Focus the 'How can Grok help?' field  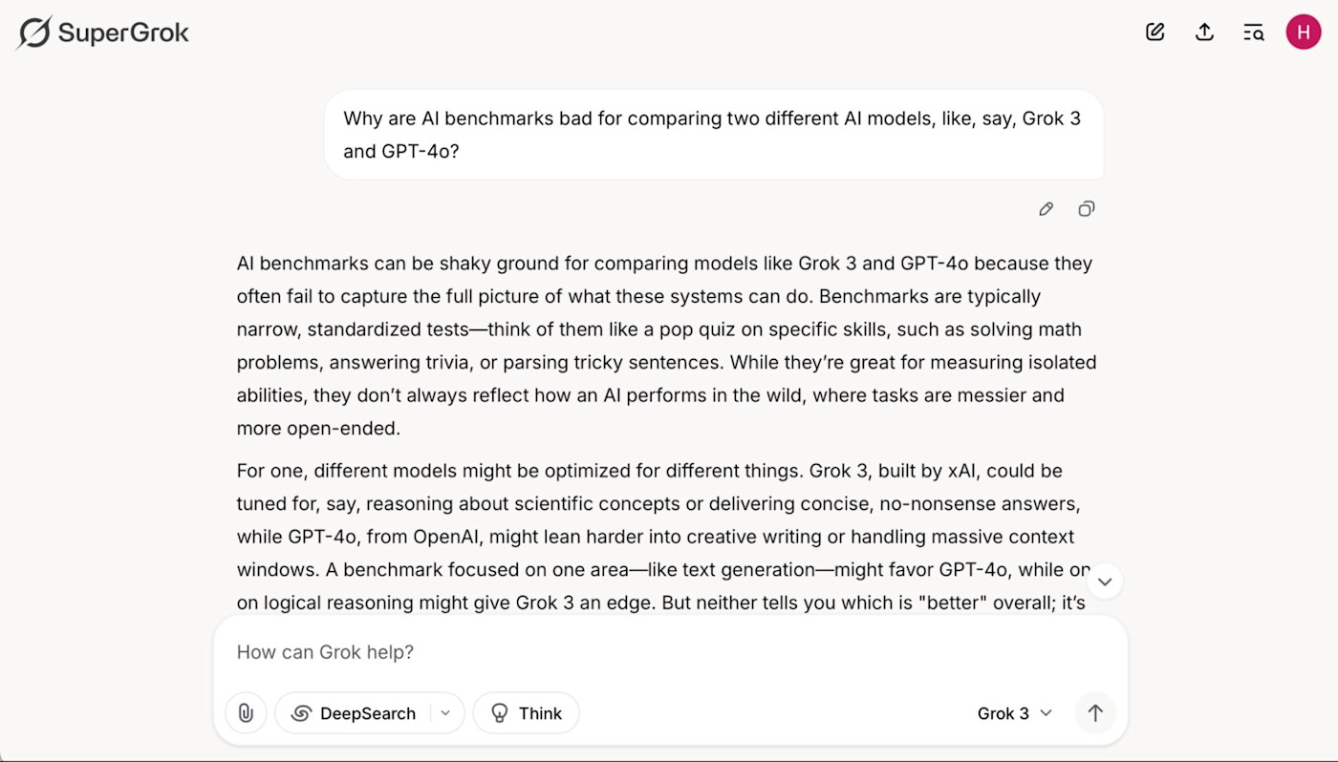(669, 652)
